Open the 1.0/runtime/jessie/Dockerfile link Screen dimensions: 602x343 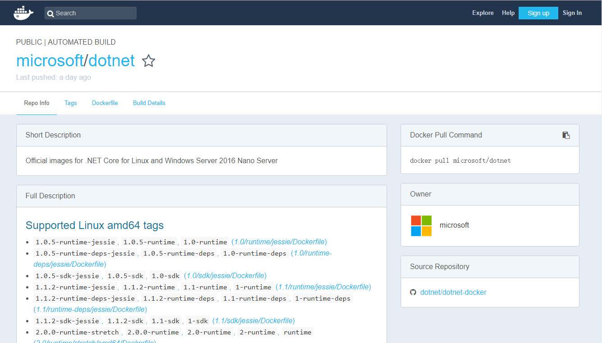click(279, 242)
